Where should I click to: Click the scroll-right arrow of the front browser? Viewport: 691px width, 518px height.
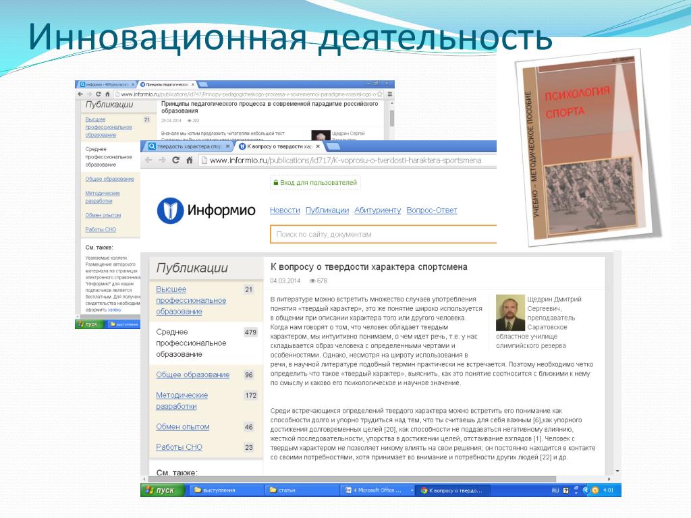(x=609, y=479)
